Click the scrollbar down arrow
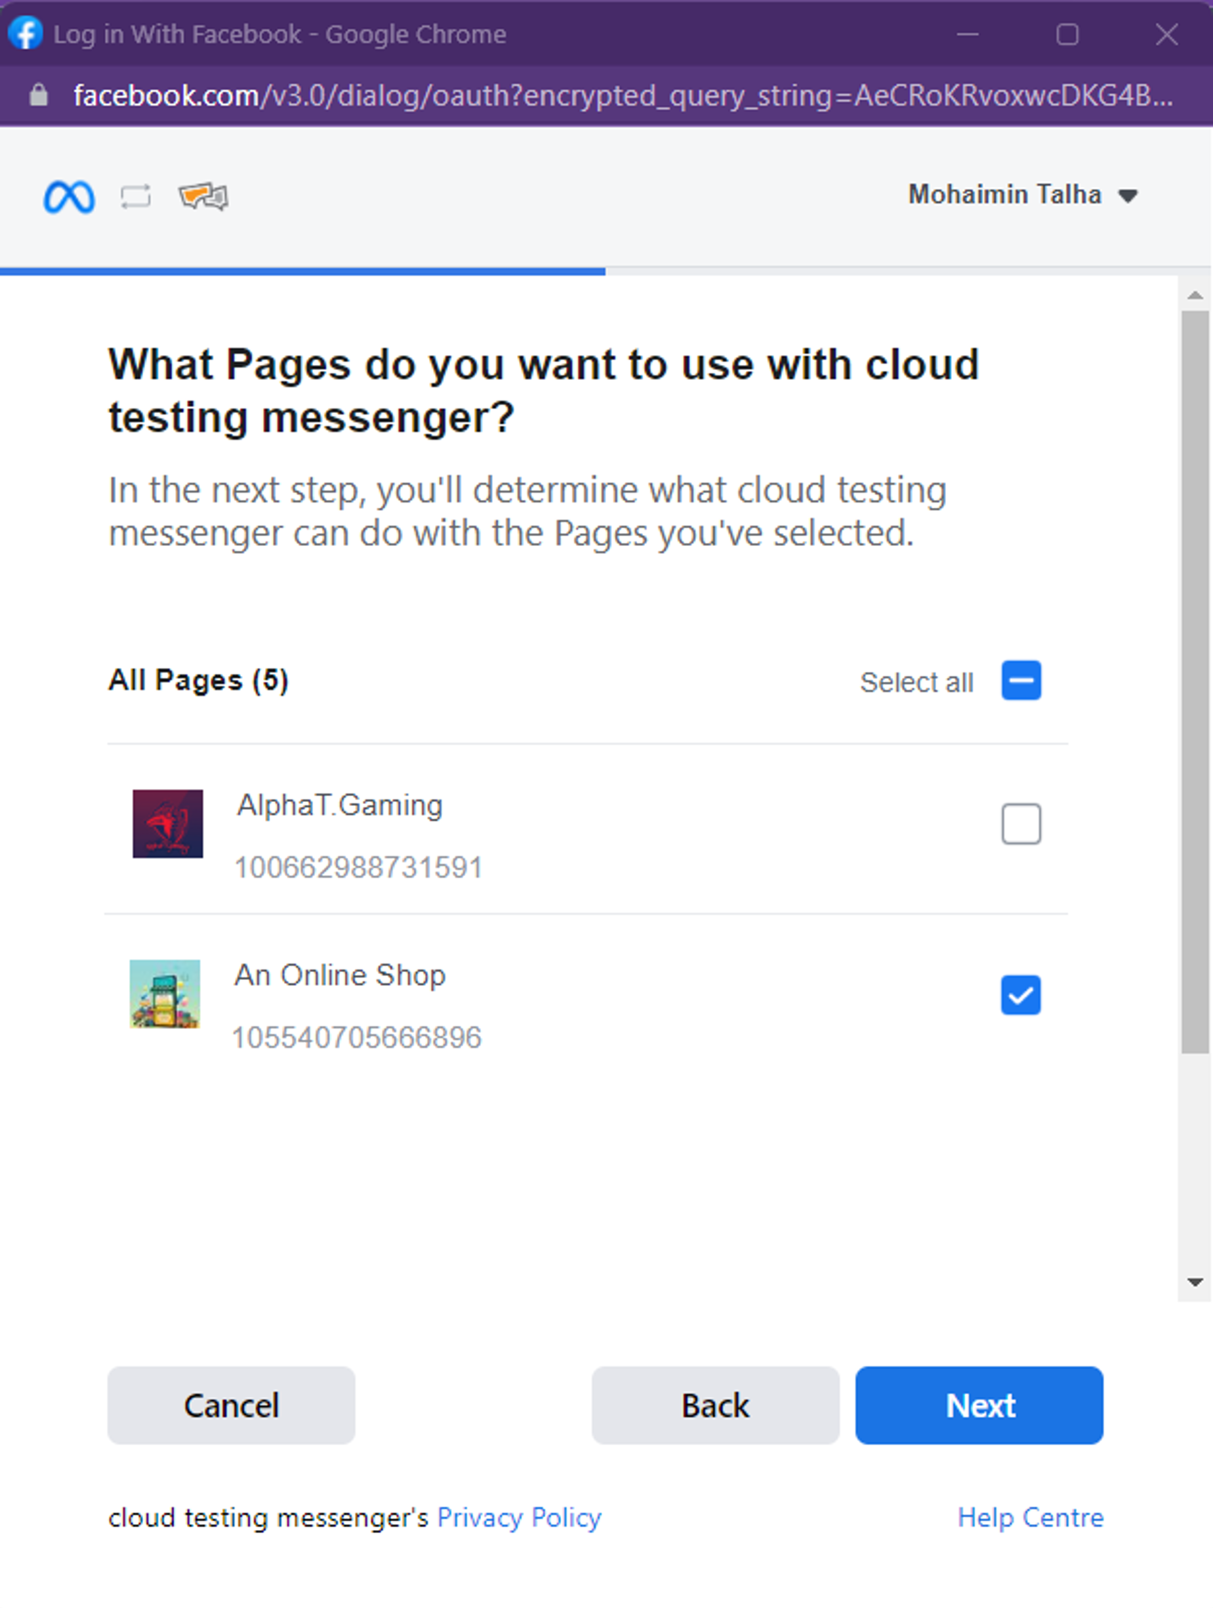The image size is (1213, 1608). (1195, 1282)
